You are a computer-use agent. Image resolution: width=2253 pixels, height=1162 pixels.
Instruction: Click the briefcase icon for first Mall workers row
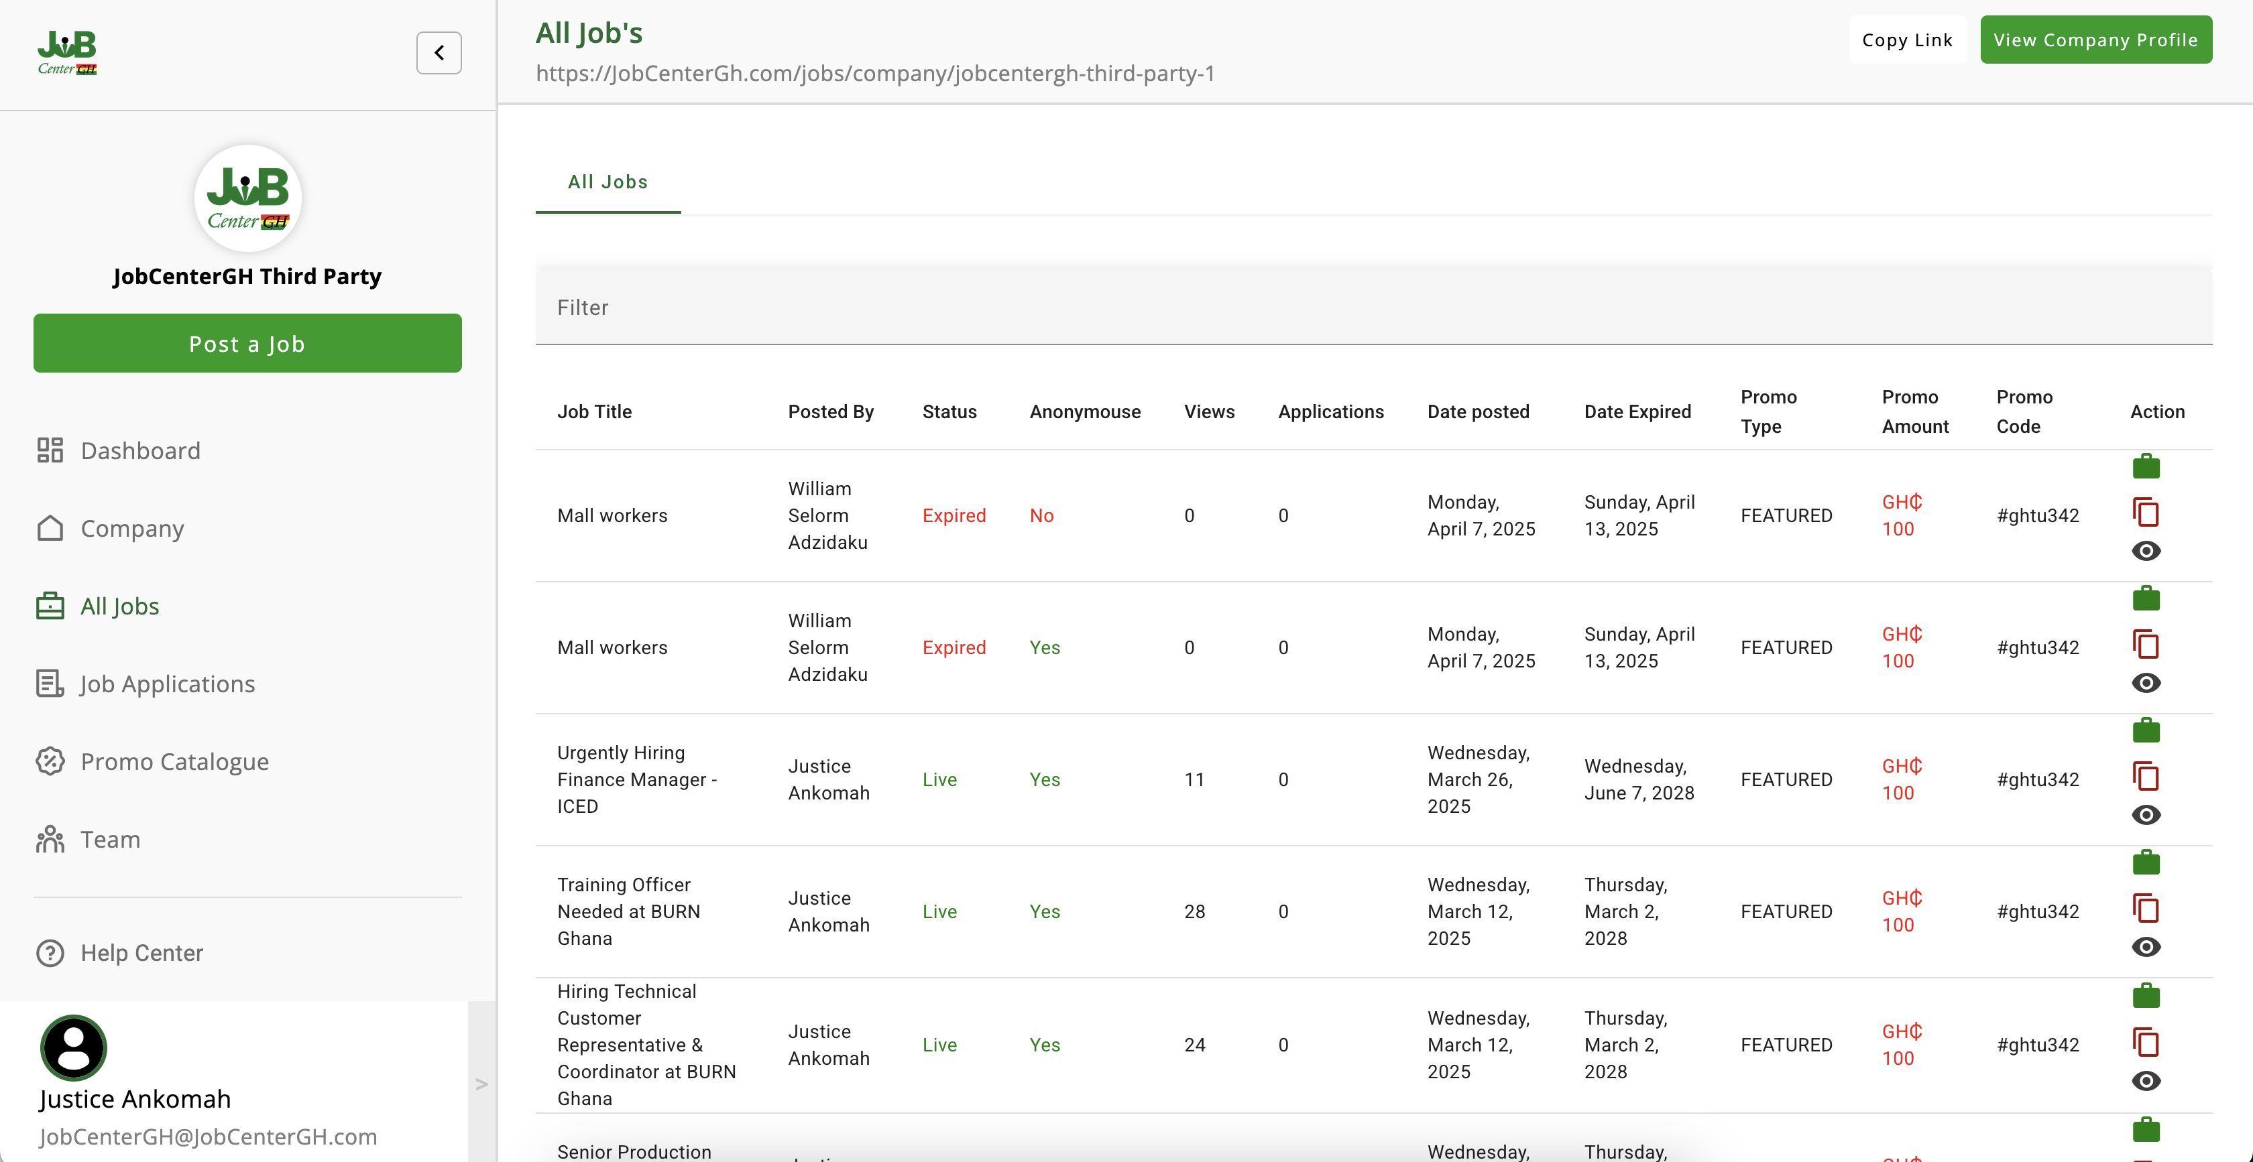pos(2146,467)
